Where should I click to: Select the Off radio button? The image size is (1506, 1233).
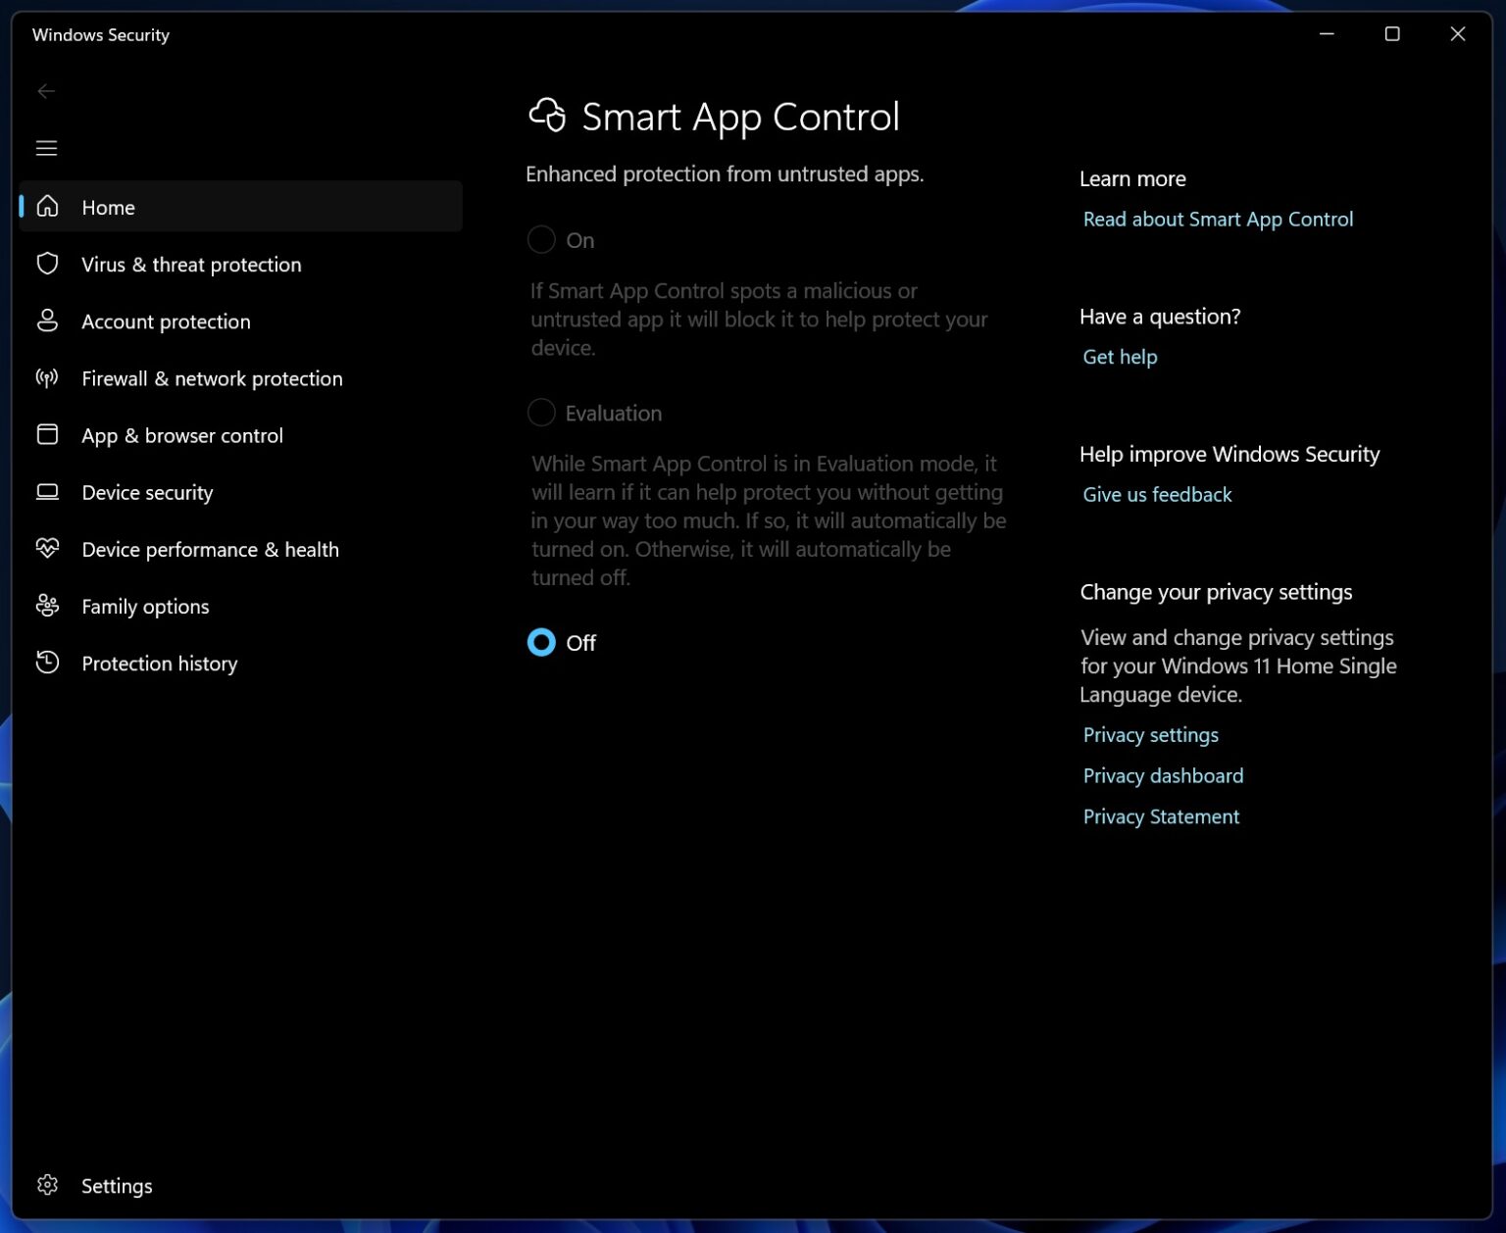(541, 642)
